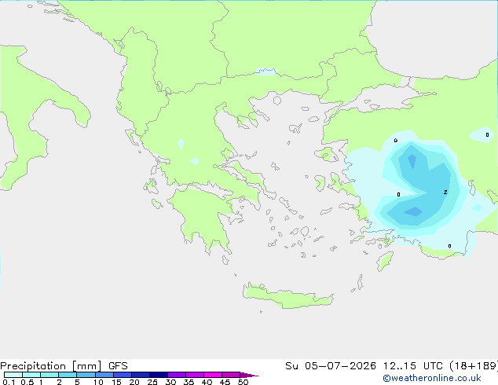Pick the 2–5 mm legend swatch
Viewport: 498px width, 385px height.
(x=68, y=375)
